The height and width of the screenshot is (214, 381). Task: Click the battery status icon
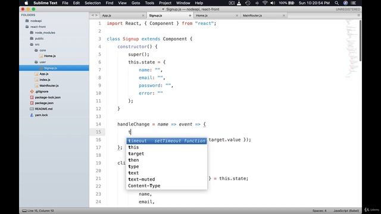click(x=291, y=3)
